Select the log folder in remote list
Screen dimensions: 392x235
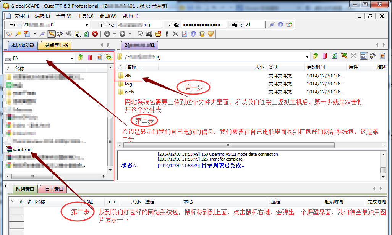click(x=128, y=84)
